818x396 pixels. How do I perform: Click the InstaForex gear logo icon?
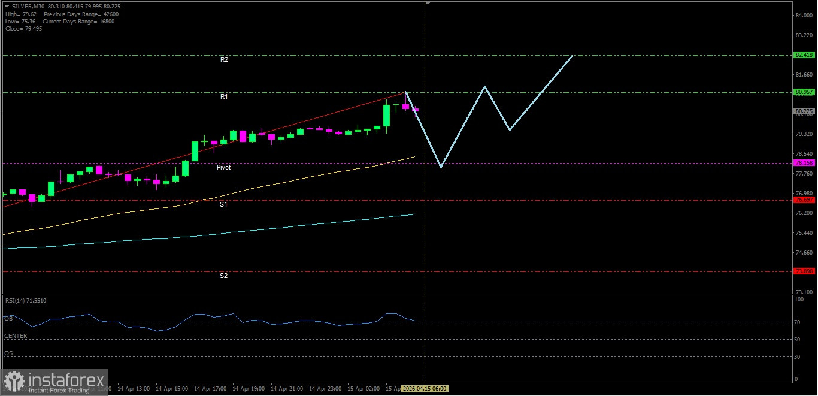14,381
